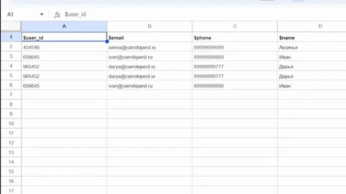This screenshot has height=194, width=346.
Task: Select column D header
Action: point(312,26)
